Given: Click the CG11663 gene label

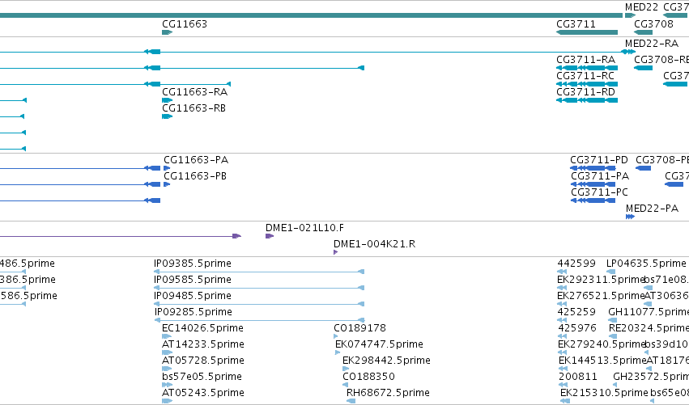Looking at the screenshot, I should [185, 24].
